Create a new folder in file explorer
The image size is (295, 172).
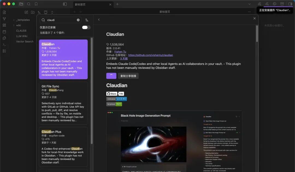pyautogui.click(x=33, y=12)
